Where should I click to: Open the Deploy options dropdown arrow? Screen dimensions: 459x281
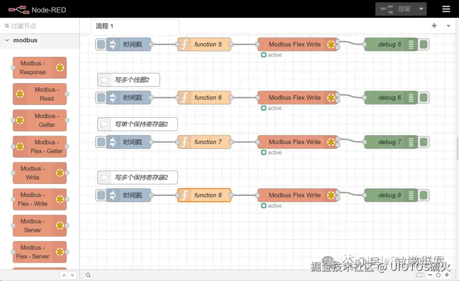point(421,9)
